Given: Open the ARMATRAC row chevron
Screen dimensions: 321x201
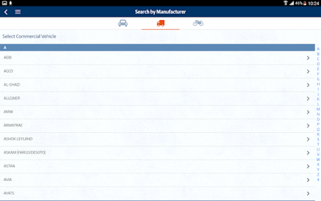Looking at the screenshot, I should click(x=308, y=126).
